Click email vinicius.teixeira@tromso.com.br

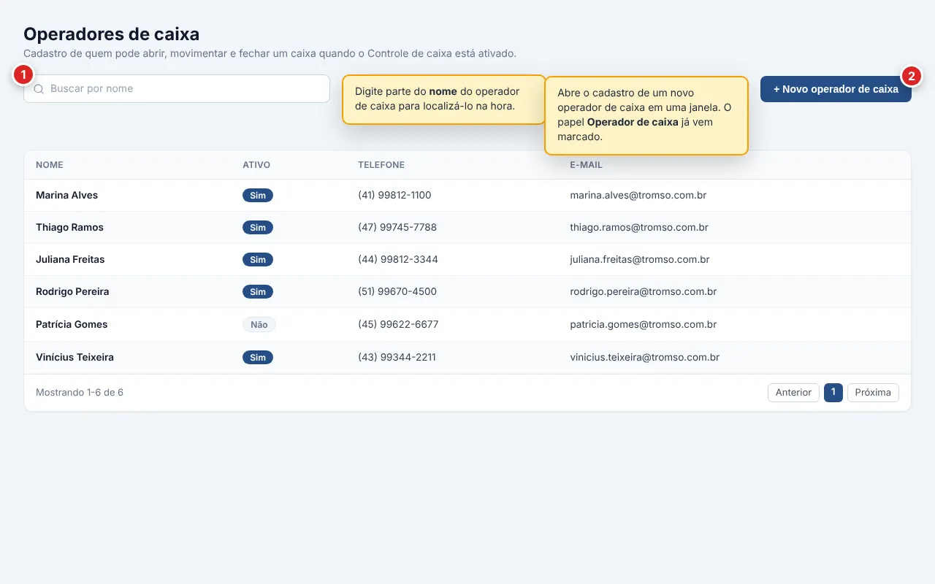tap(645, 357)
